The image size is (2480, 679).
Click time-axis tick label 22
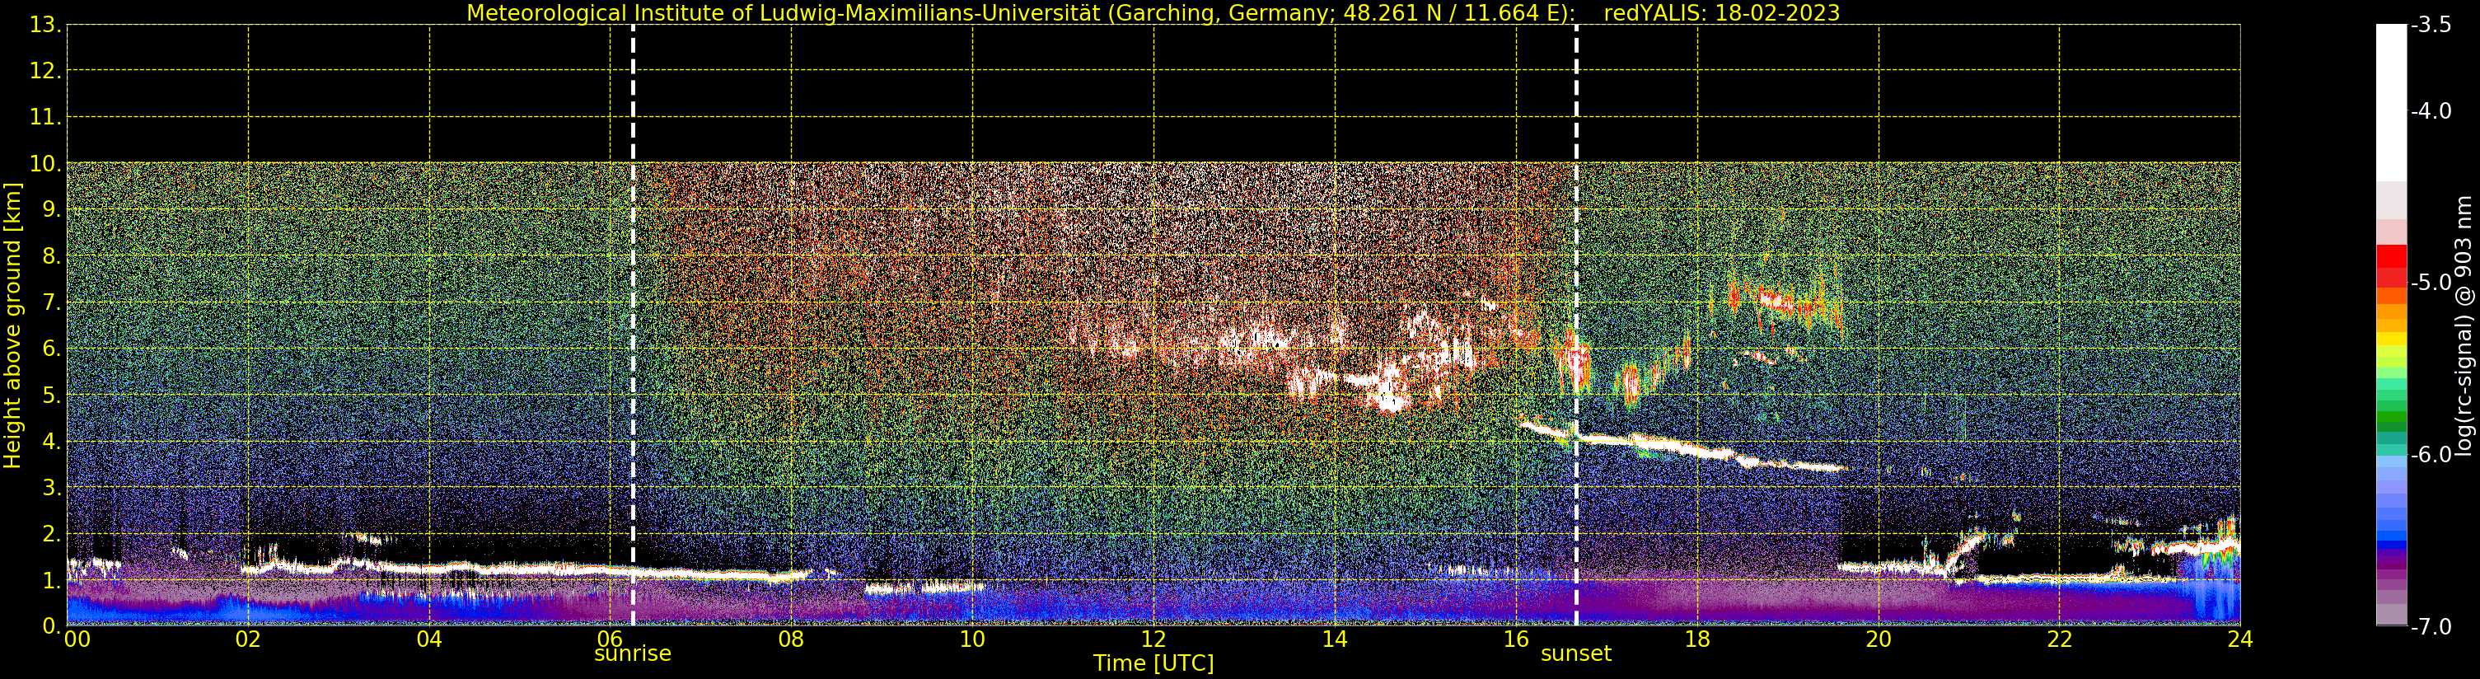click(2059, 639)
